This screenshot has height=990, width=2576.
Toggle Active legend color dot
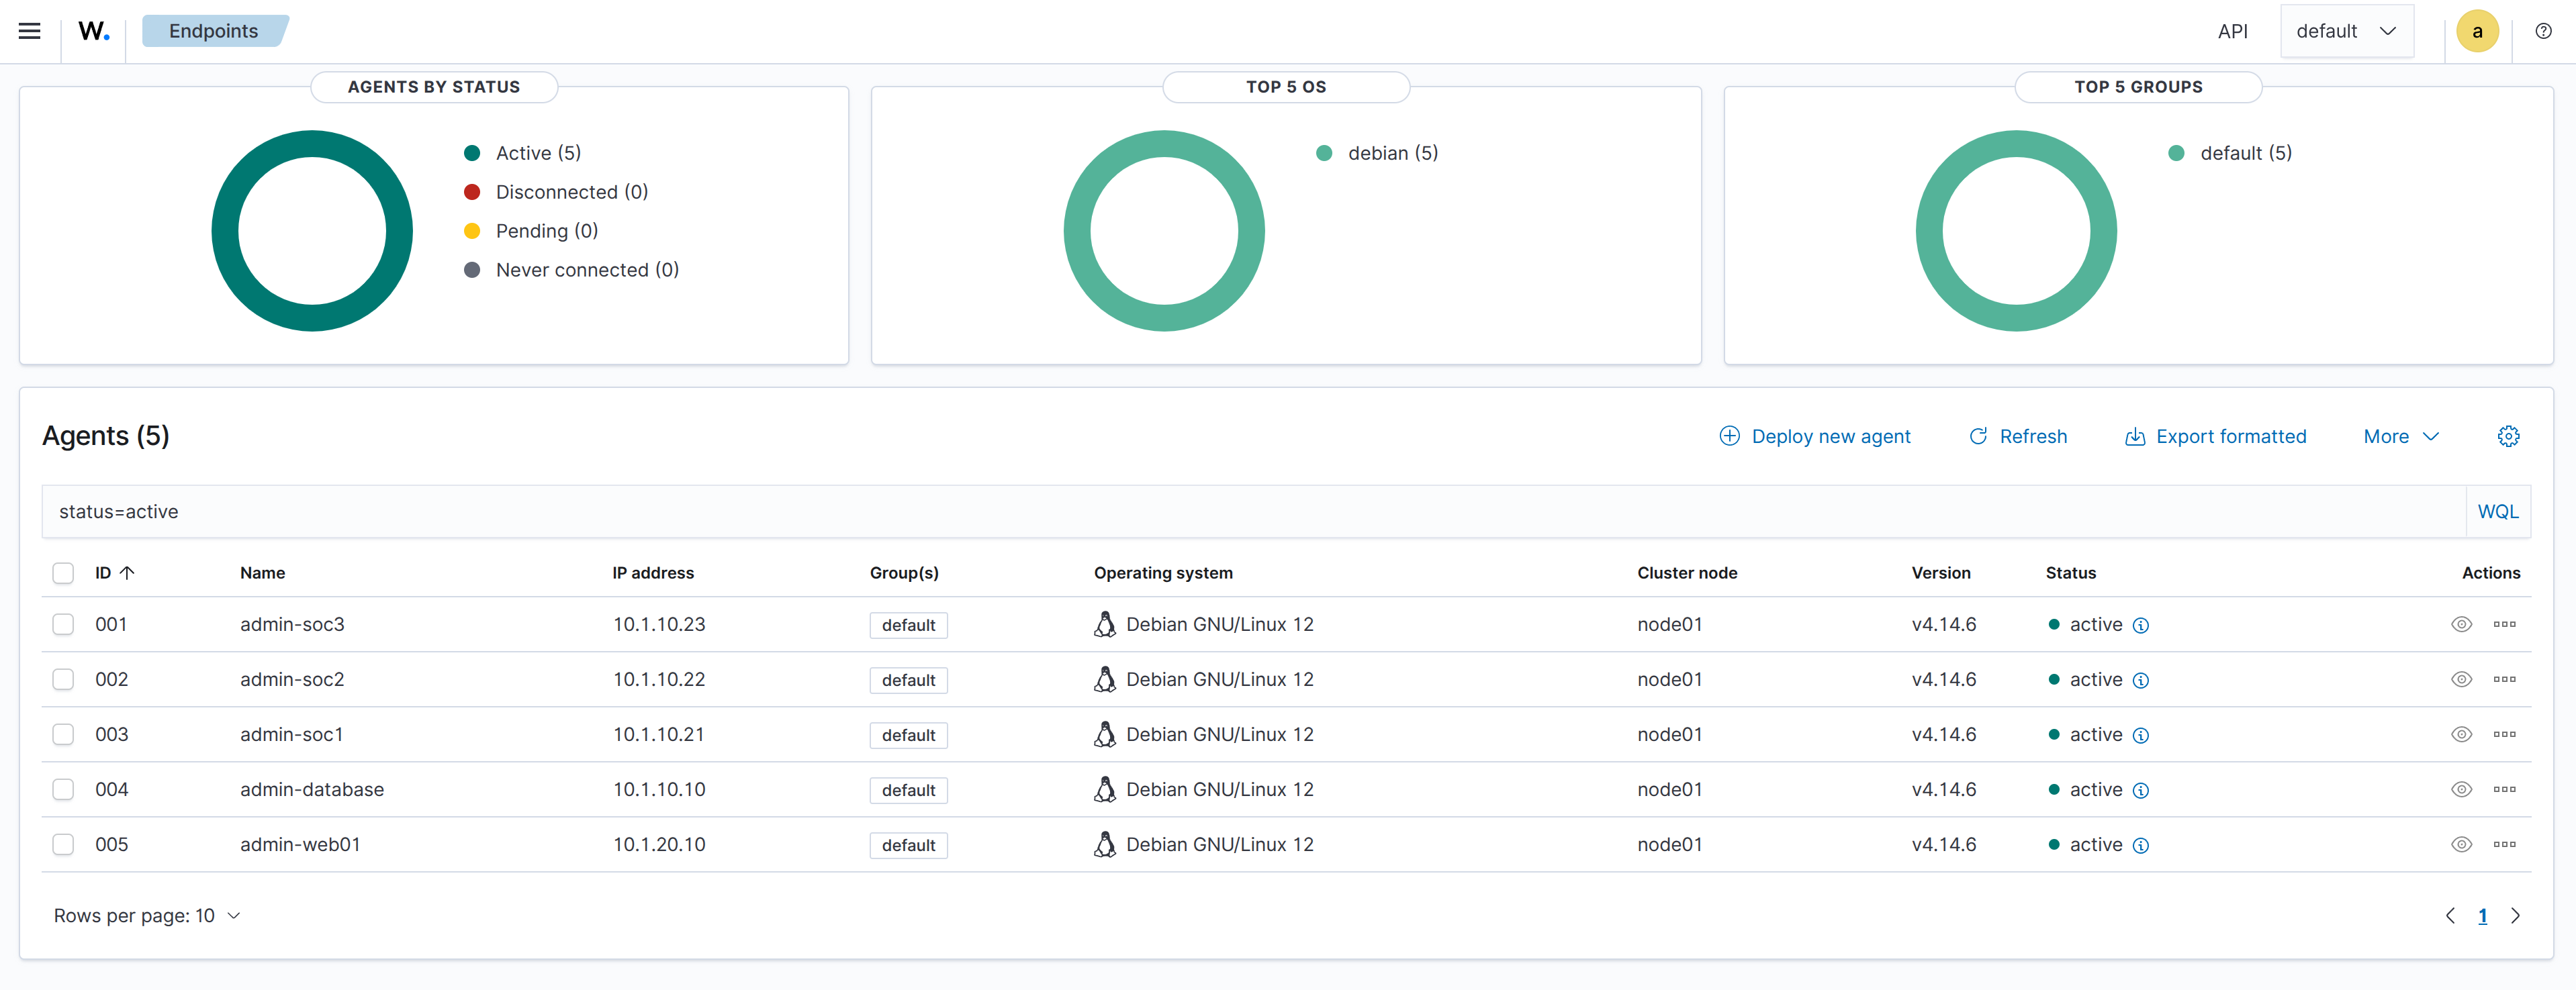[x=472, y=153]
